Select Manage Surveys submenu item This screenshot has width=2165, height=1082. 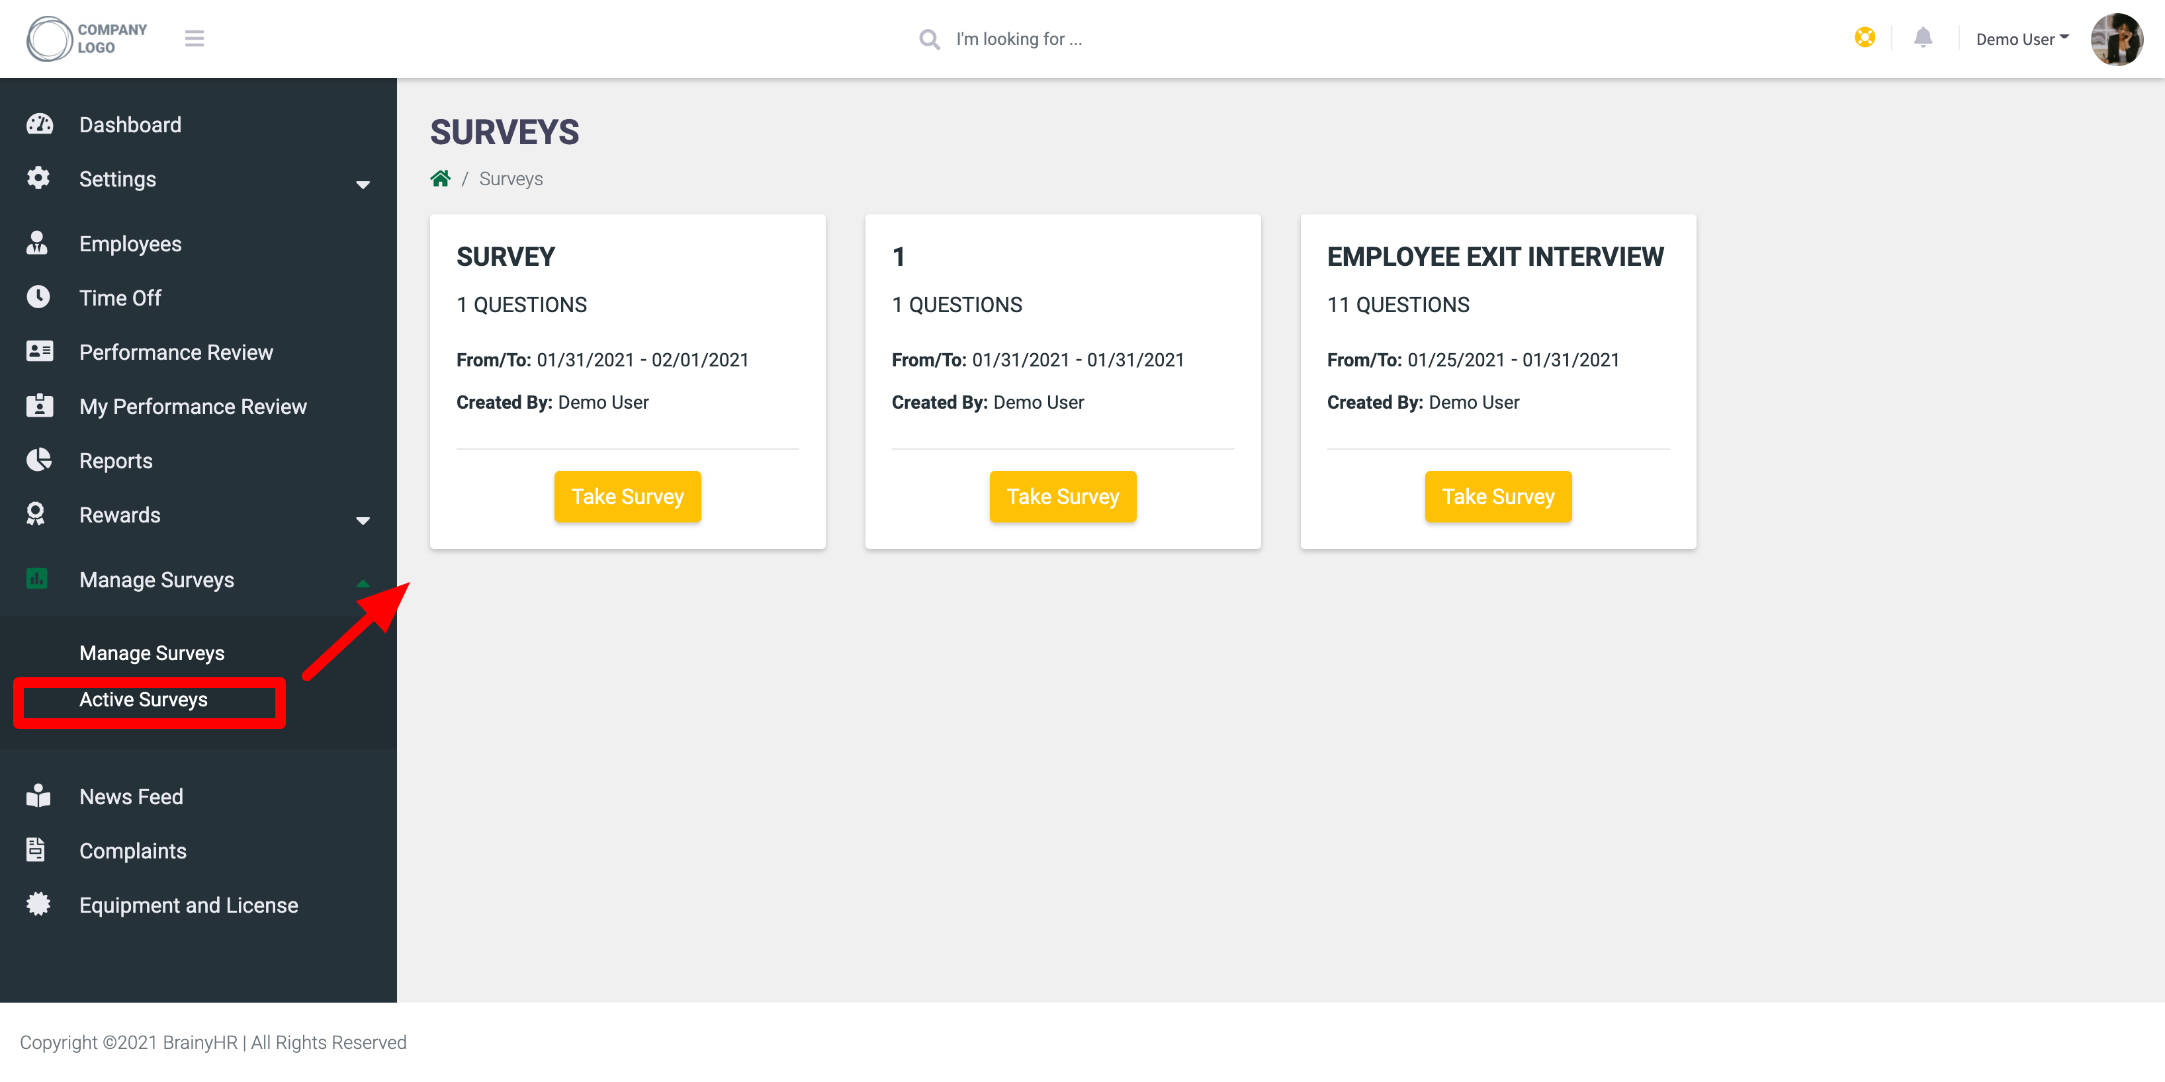point(152,653)
